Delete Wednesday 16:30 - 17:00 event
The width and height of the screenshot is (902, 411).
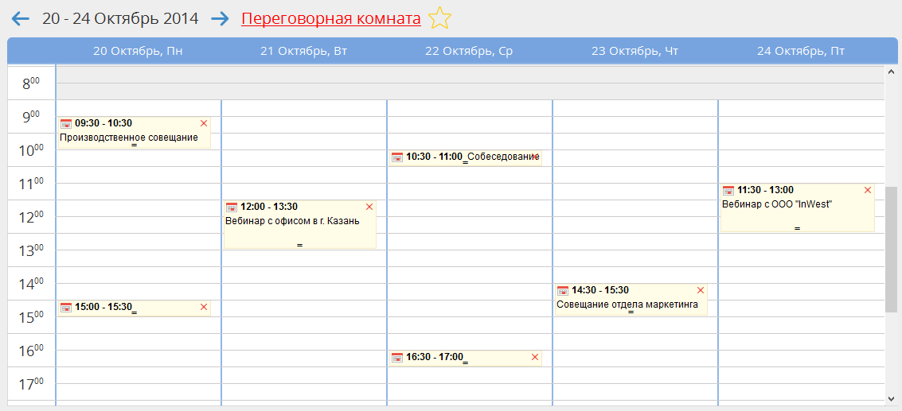coord(535,357)
